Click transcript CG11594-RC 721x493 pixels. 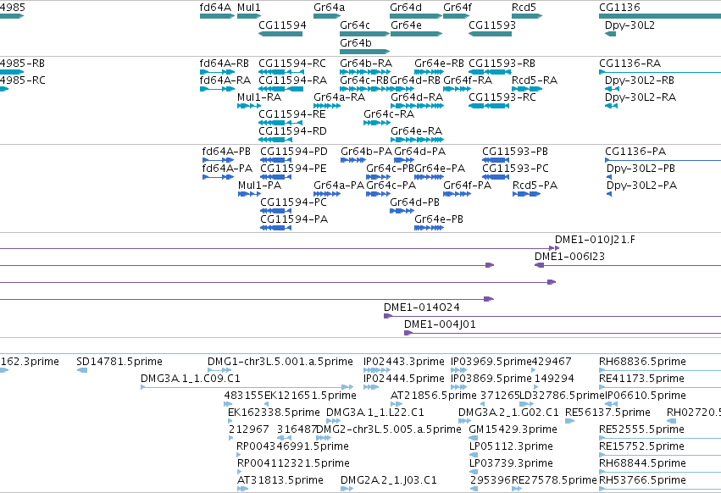tap(280, 72)
